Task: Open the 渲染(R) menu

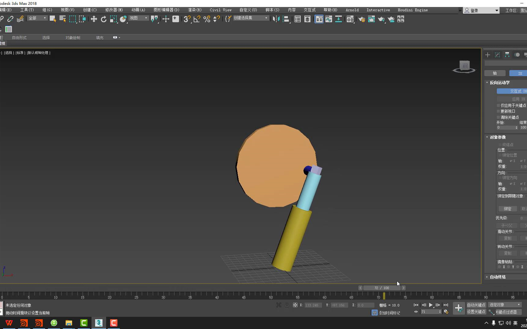Action: (194, 10)
